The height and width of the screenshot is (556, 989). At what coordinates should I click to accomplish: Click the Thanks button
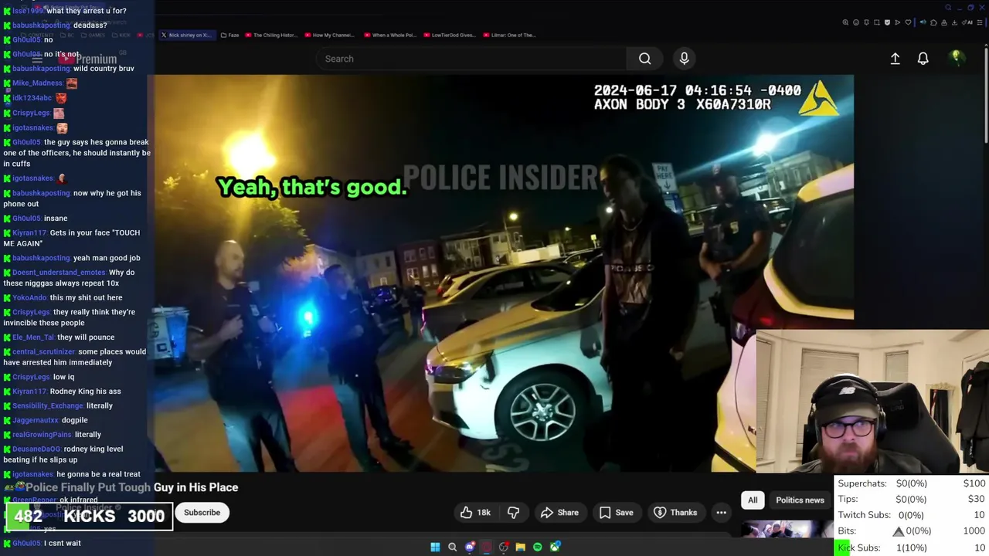[675, 513]
